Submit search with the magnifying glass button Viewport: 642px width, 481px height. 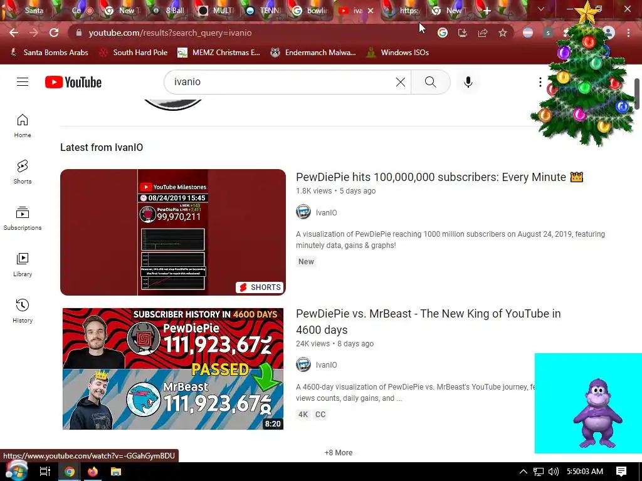(x=430, y=82)
